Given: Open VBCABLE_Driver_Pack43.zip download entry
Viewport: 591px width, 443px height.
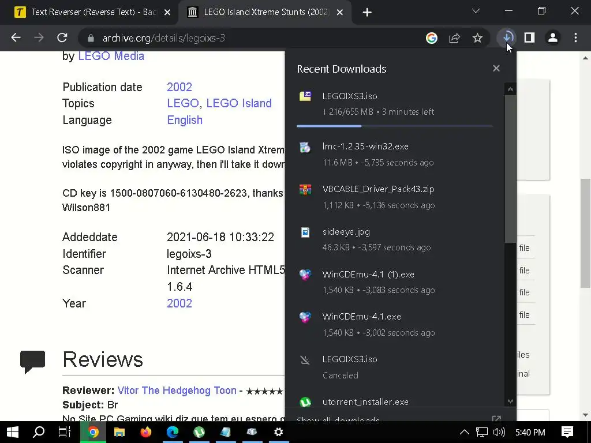Looking at the screenshot, I should tap(395, 197).
